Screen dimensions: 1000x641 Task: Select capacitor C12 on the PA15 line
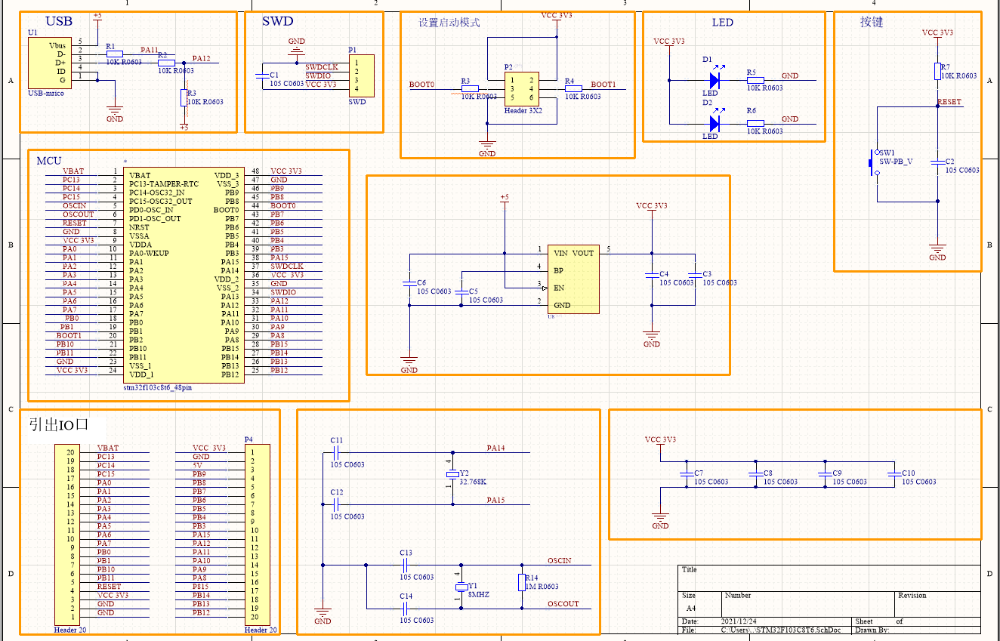pyautogui.click(x=336, y=504)
